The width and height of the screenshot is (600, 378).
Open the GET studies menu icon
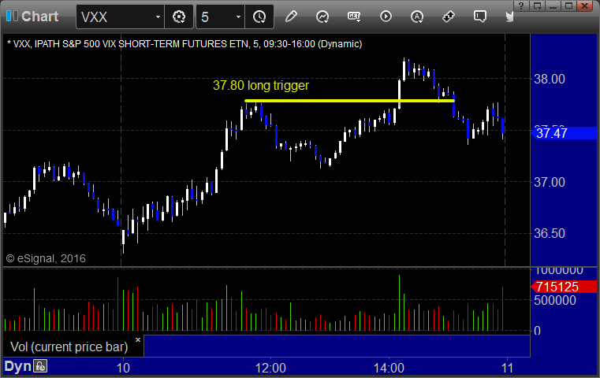click(354, 17)
